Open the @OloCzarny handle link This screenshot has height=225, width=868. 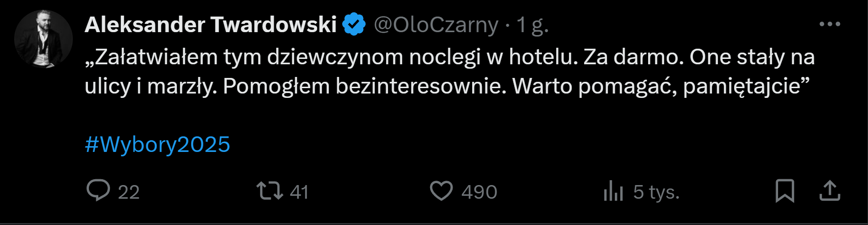point(436,24)
